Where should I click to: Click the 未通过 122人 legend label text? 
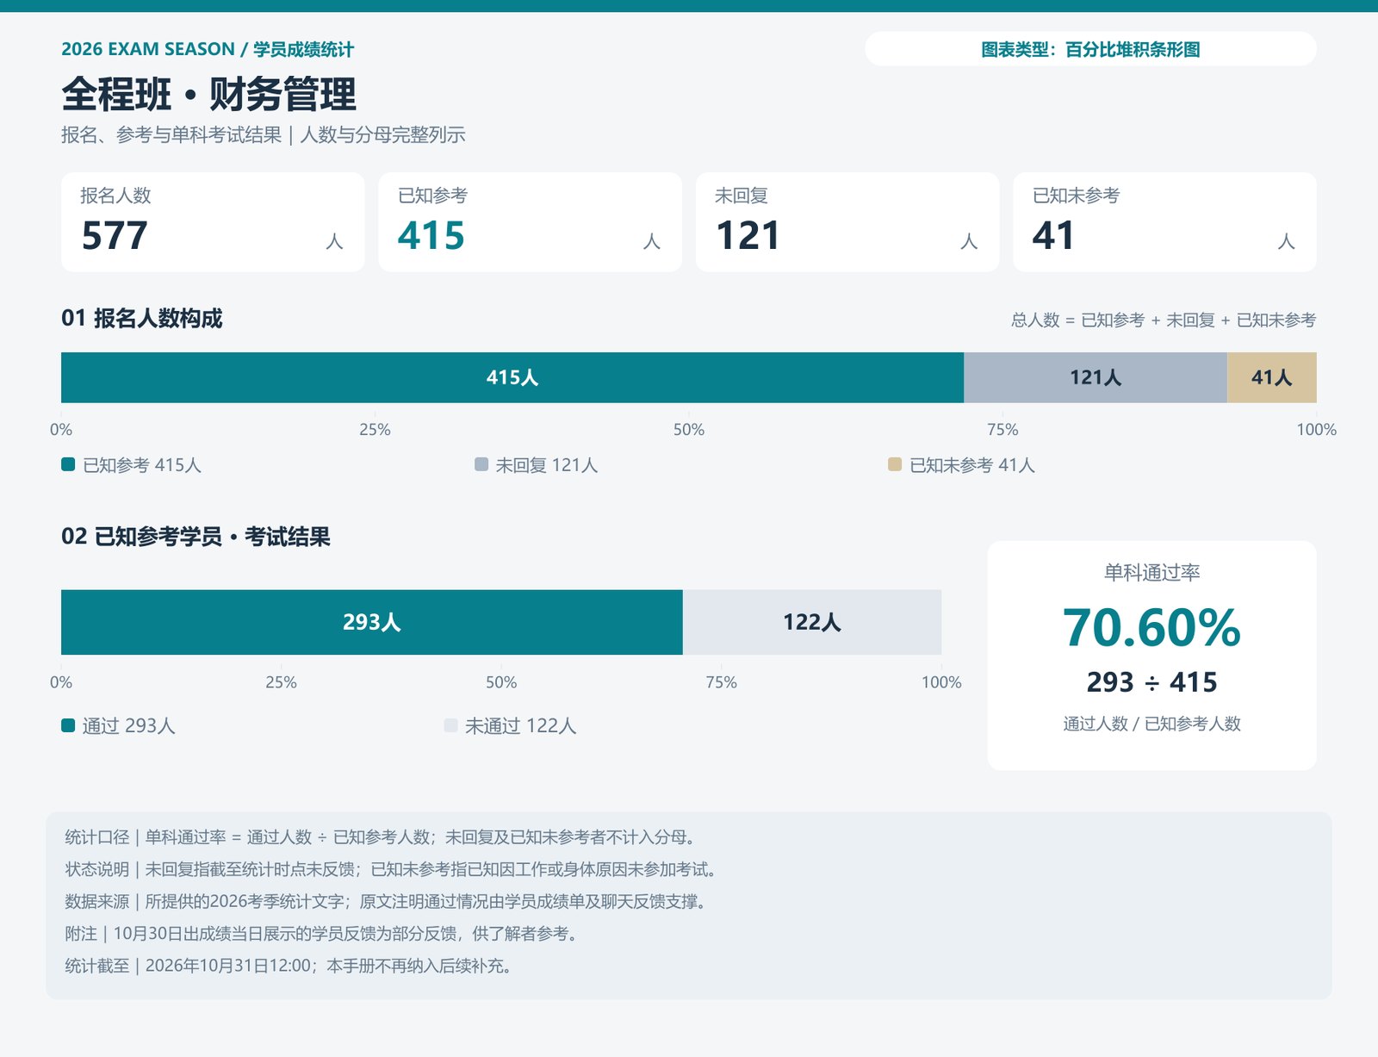point(521,726)
